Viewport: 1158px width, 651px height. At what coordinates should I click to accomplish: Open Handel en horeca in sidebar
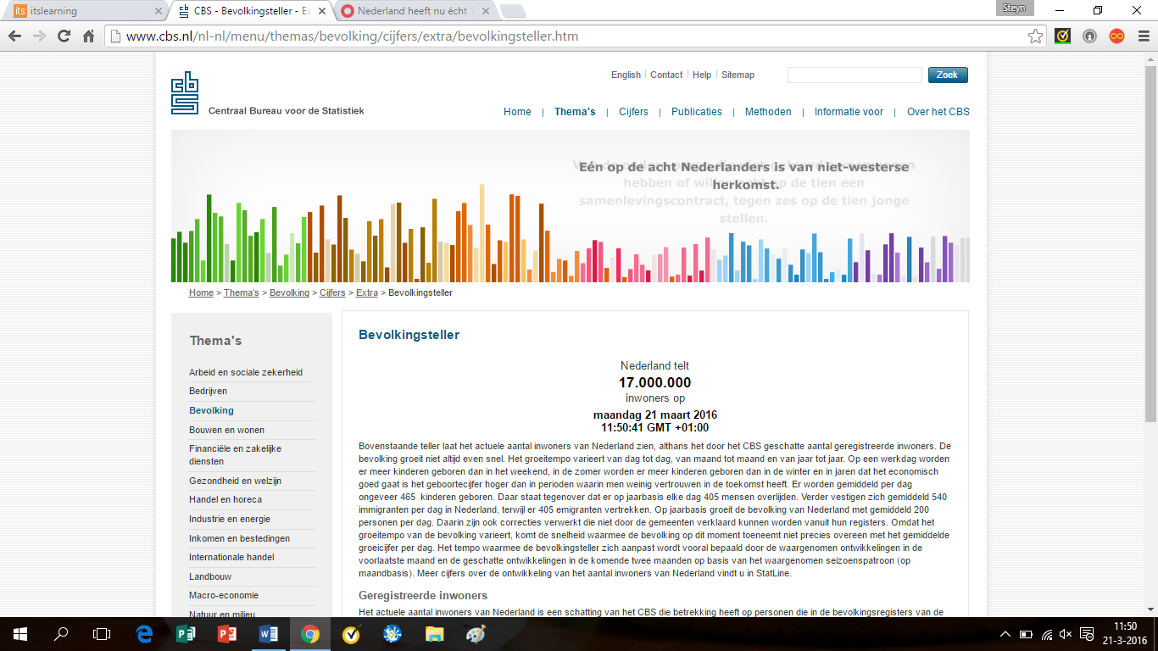(225, 499)
